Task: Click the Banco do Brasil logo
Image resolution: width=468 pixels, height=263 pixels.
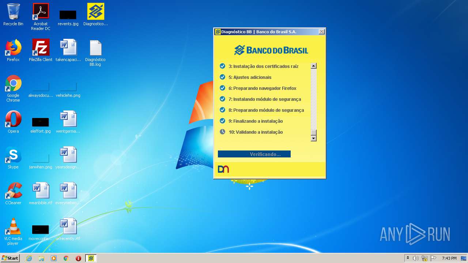Action: pos(271,50)
